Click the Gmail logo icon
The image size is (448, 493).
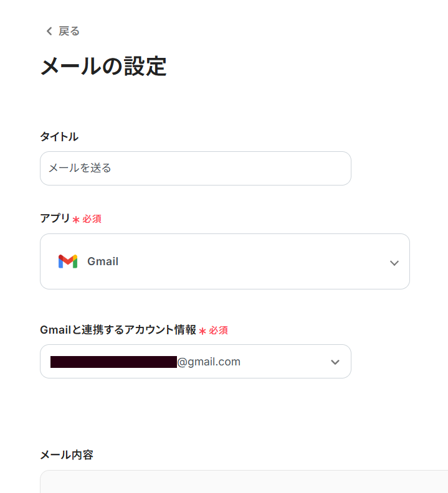(x=68, y=261)
